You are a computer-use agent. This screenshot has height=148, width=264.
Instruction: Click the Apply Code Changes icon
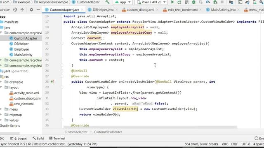(186, 2)
